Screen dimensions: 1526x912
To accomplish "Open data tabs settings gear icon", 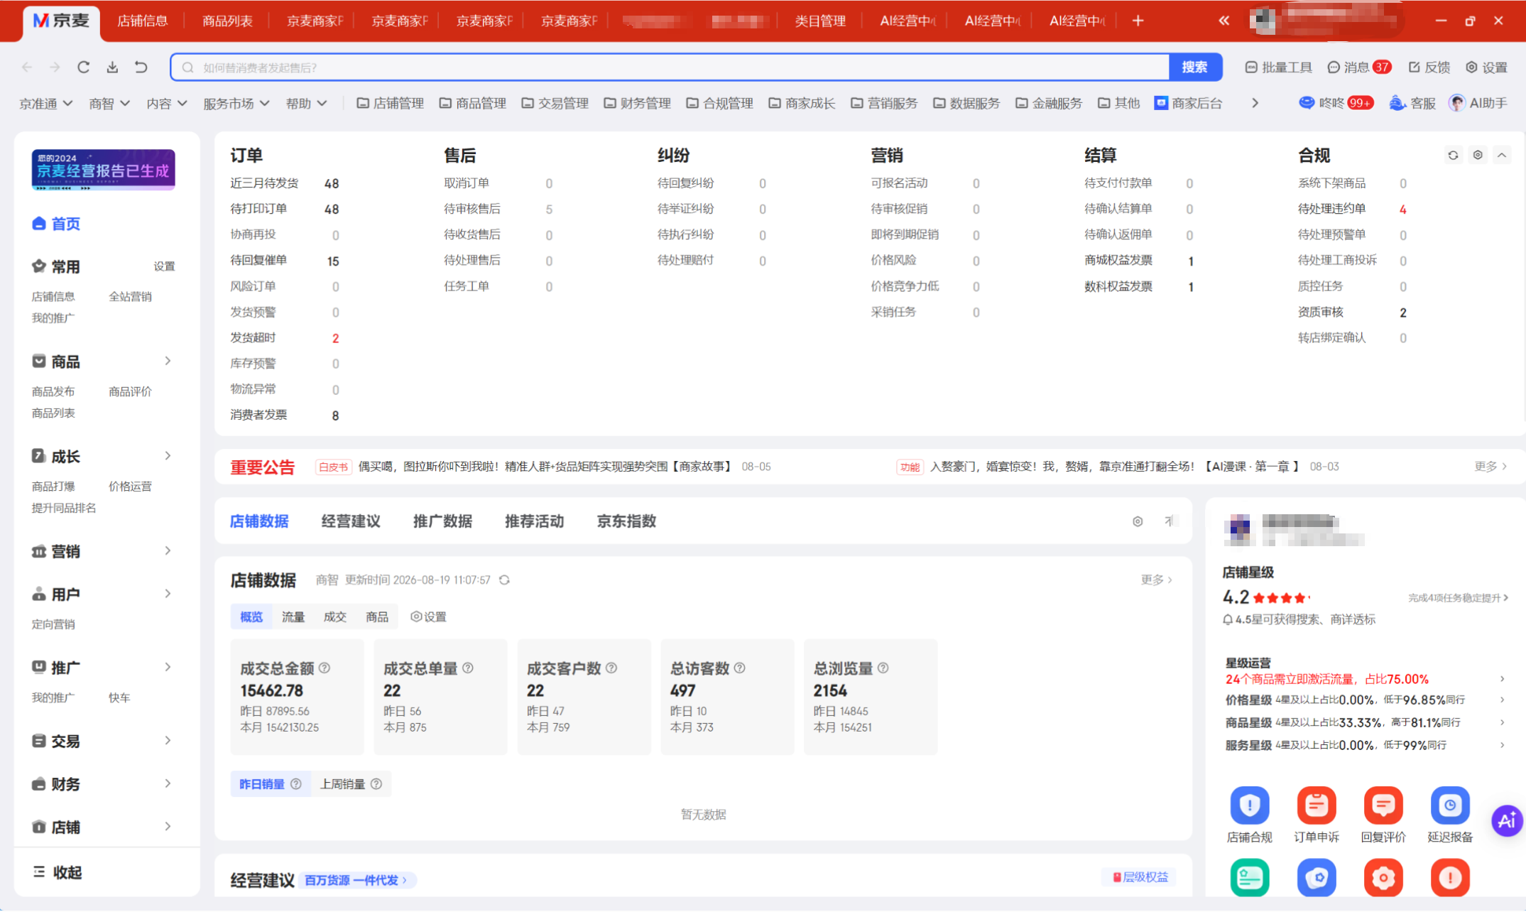I will tap(1138, 521).
